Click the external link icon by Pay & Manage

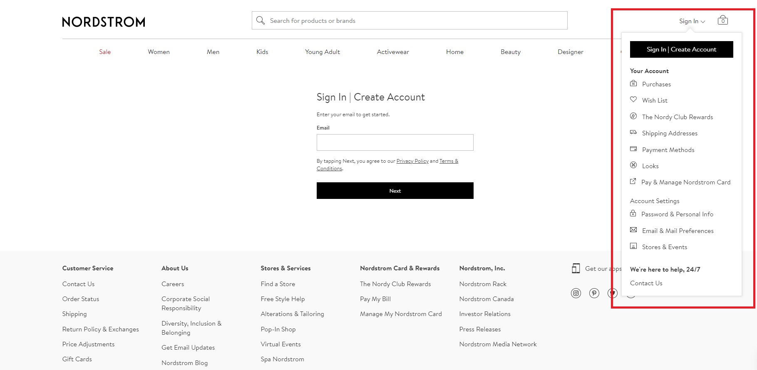[x=633, y=181]
